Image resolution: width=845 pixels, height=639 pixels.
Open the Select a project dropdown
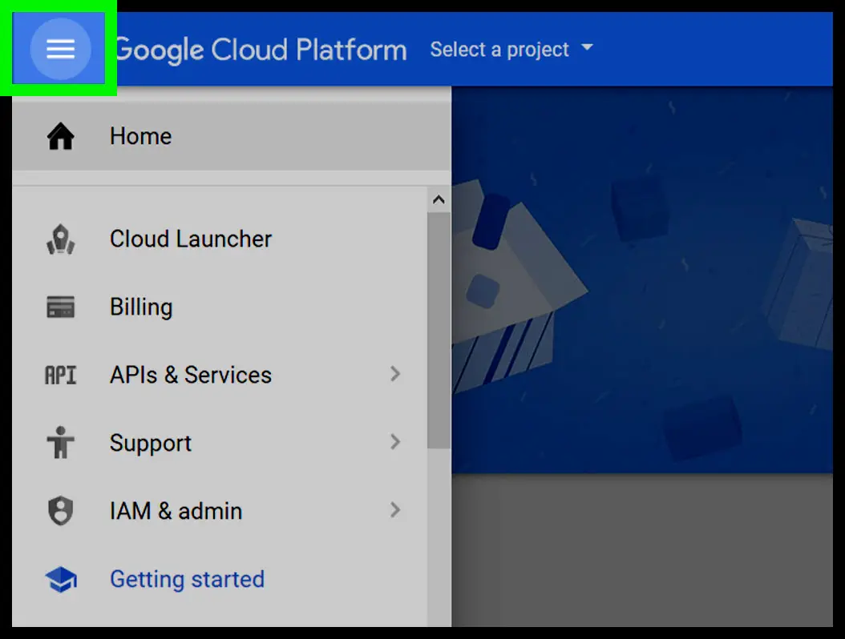coord(511,49)
